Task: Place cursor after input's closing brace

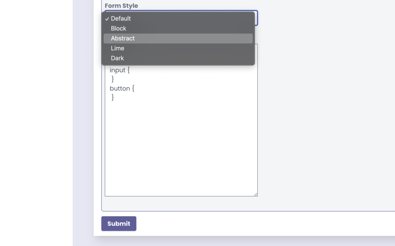Action: click(x=115, y=79)
